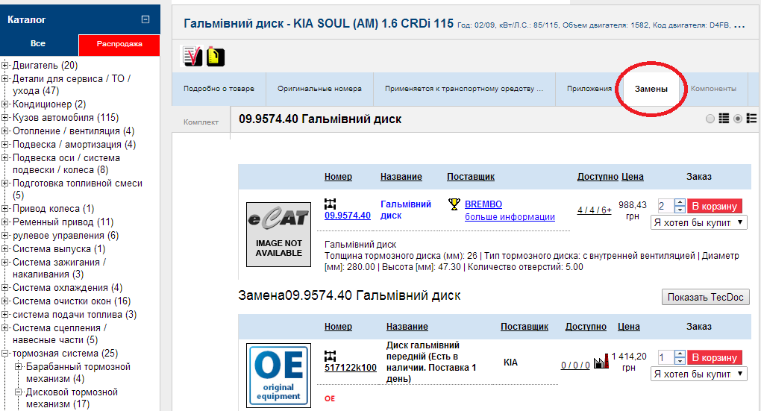Viewport: 761px width, 411px height.
Task: Click the axle icon above part 09.9574.40
Action: pyautogui.click(x=331, y=203)
